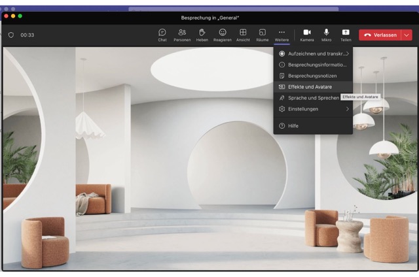This screenshot has height=277, width=419.
Task: Click the record icon beside Aufzeichnen
Action: pyautogui.click(x=282, y=54)
